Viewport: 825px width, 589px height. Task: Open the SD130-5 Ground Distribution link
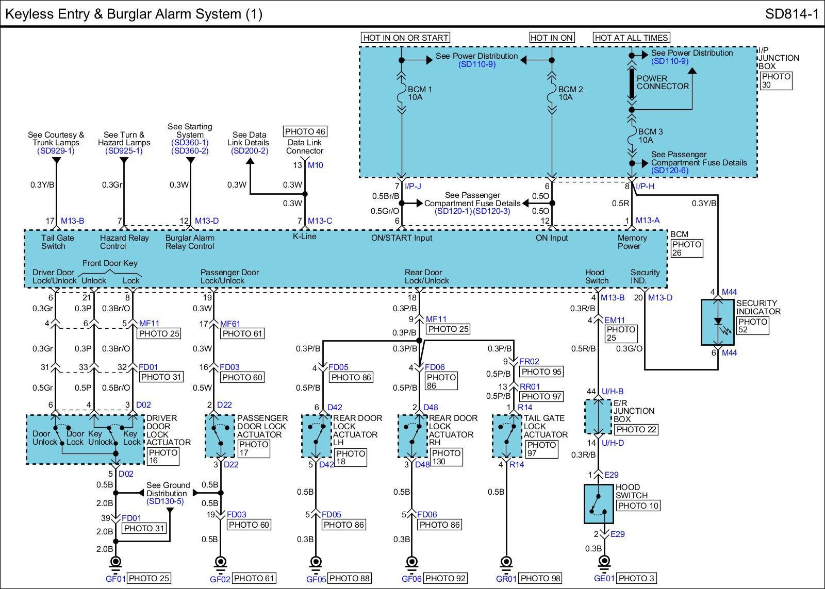(x=165, y=501)
